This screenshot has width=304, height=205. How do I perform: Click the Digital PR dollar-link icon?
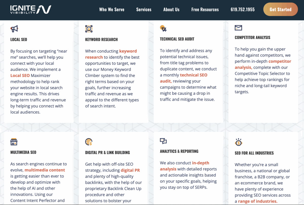point(88,142)
